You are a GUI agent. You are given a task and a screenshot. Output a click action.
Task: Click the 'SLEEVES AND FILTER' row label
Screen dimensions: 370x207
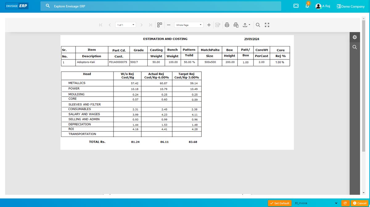84,105
